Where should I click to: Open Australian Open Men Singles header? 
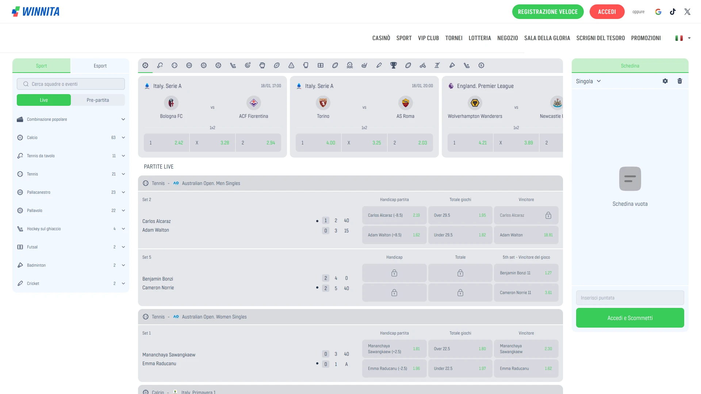pyautogui.click(x=350, y=183)
